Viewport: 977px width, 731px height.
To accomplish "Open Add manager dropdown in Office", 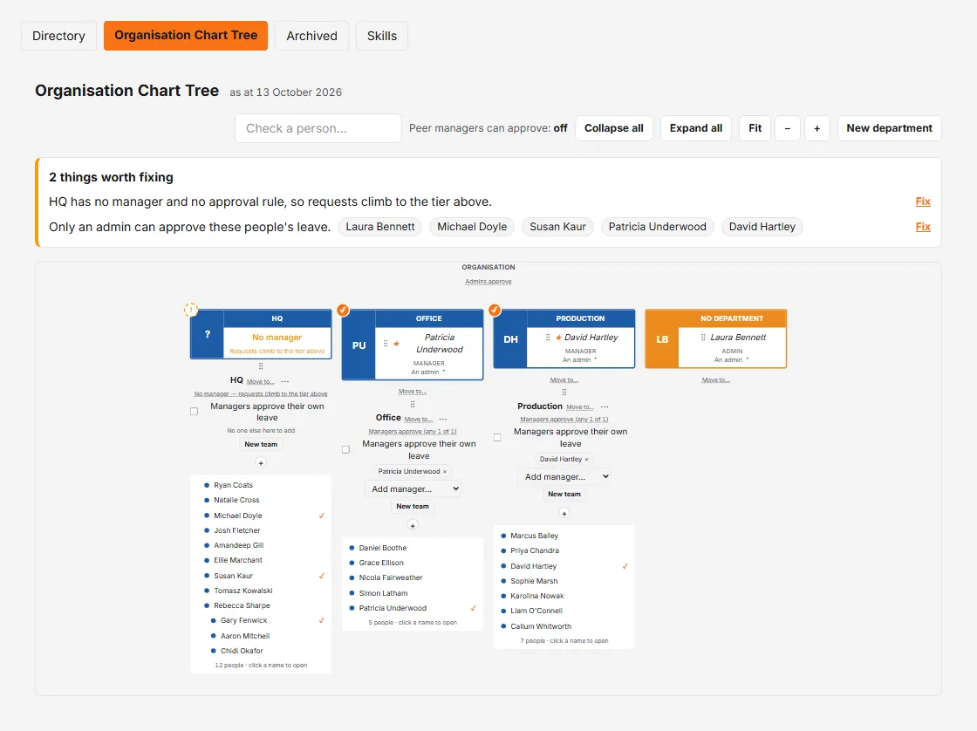I will tap(413, 488).
